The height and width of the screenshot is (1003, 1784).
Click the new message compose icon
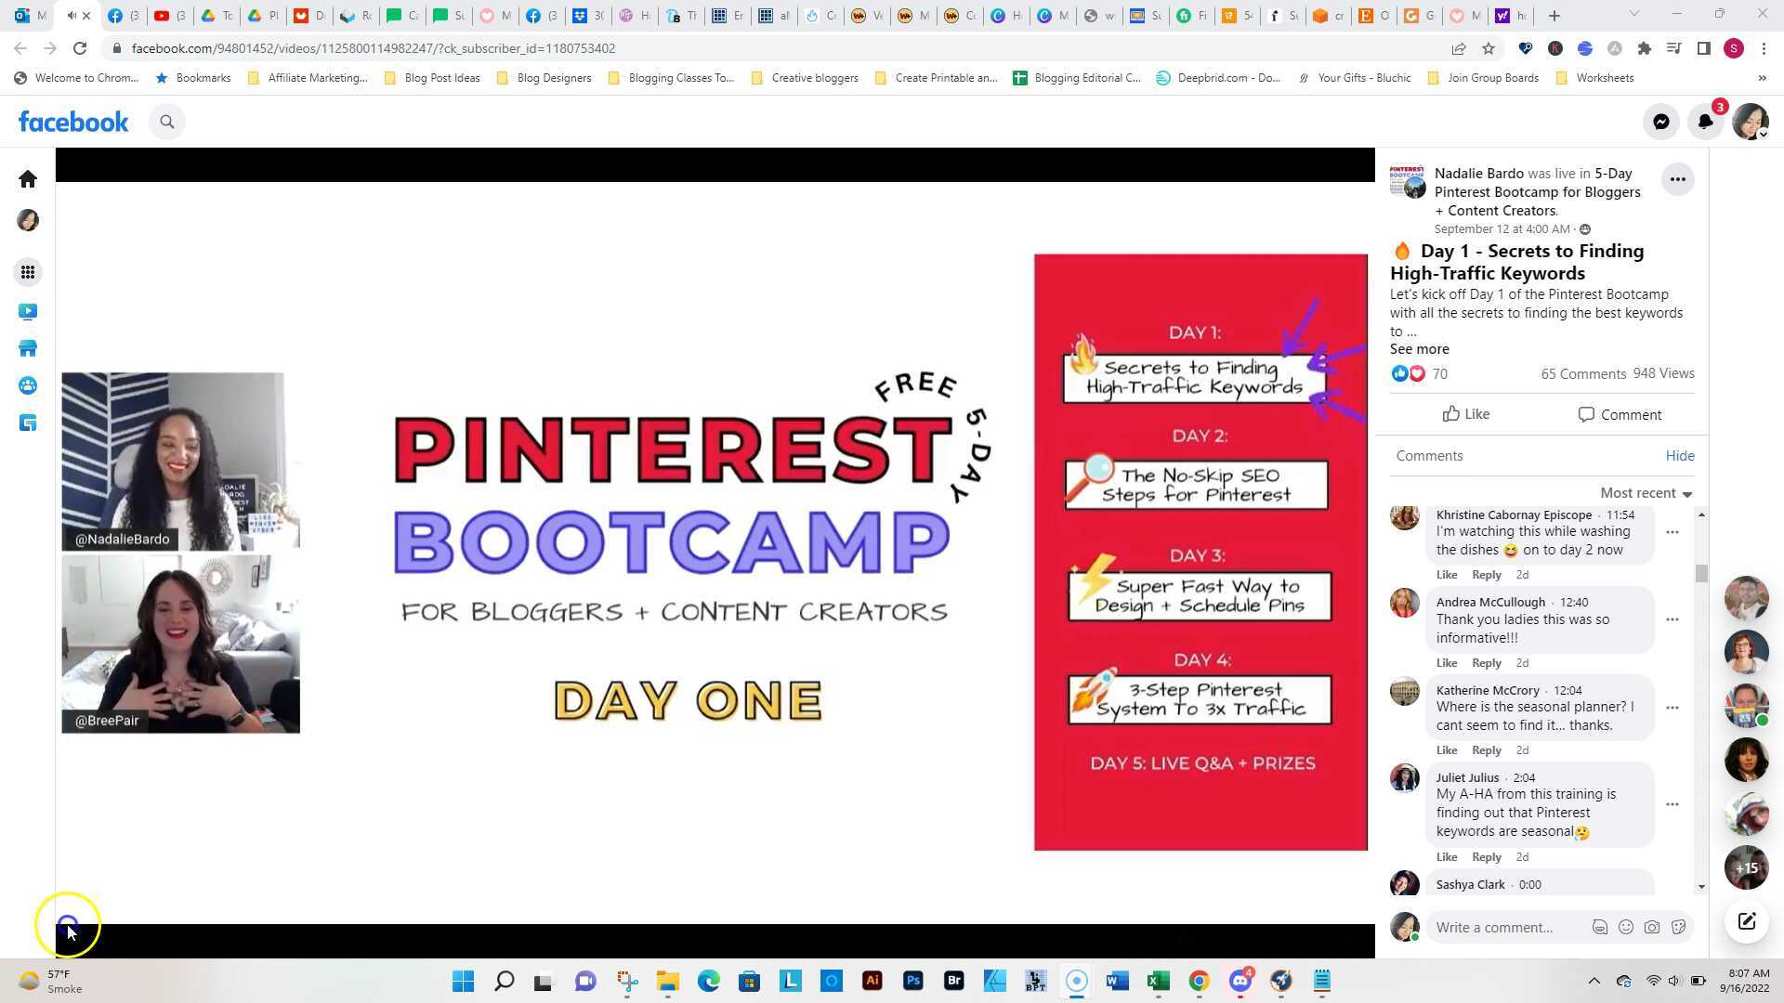point(1746,921)
